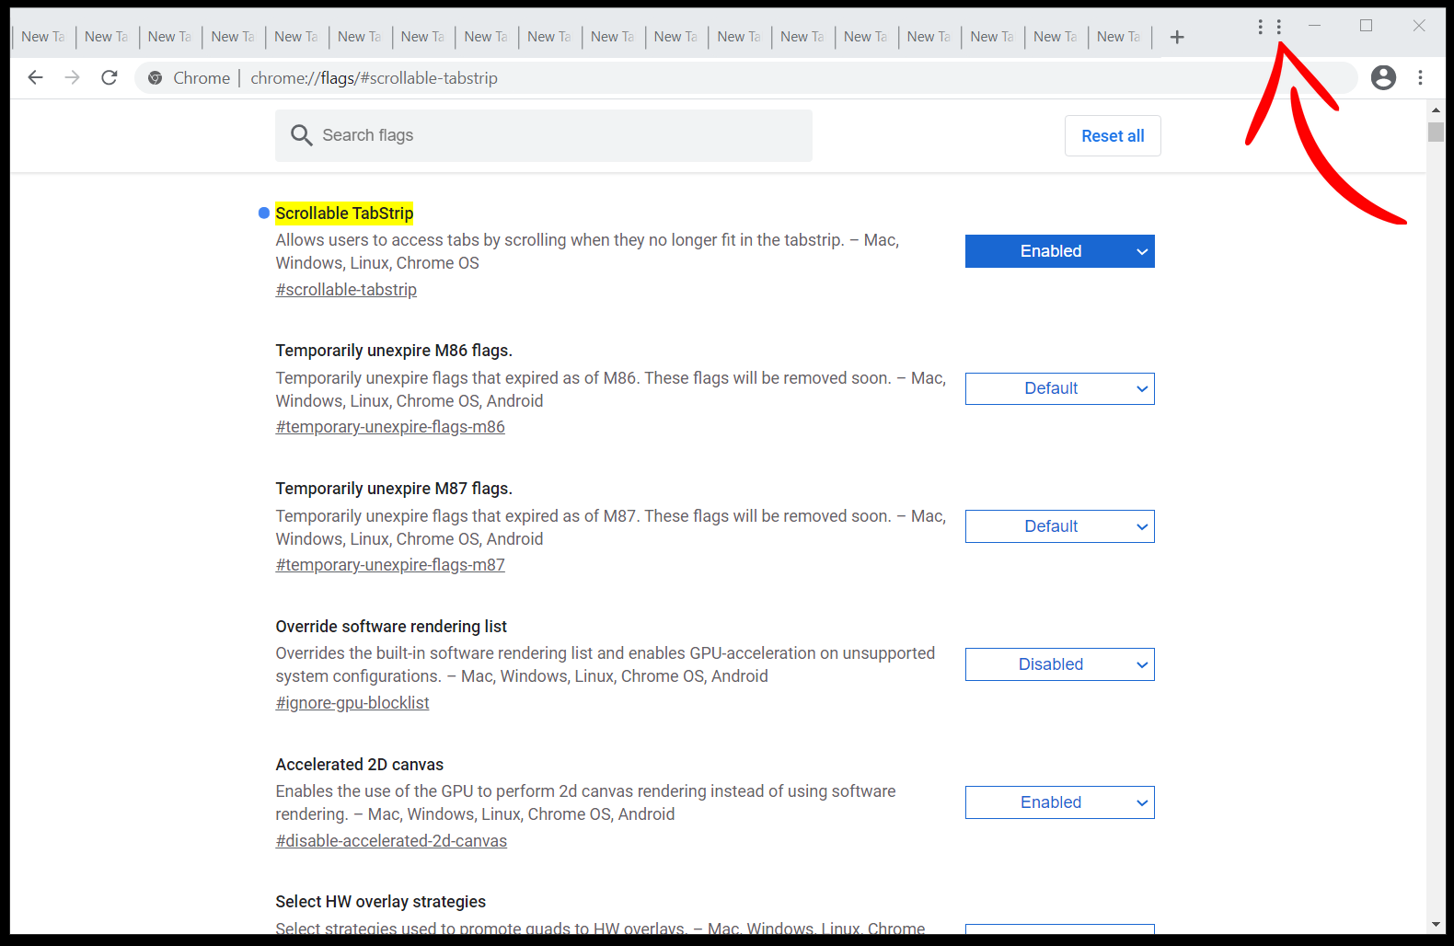Click the chrome://flags address bar URL
Image resolution: width=1454 pixels, height=946 pixels.
click(x=374, y=78)
